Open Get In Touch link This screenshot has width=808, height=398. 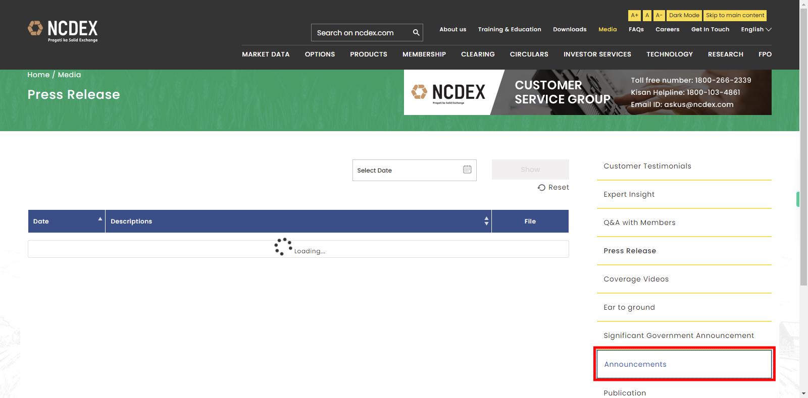[x=710, y=29]
